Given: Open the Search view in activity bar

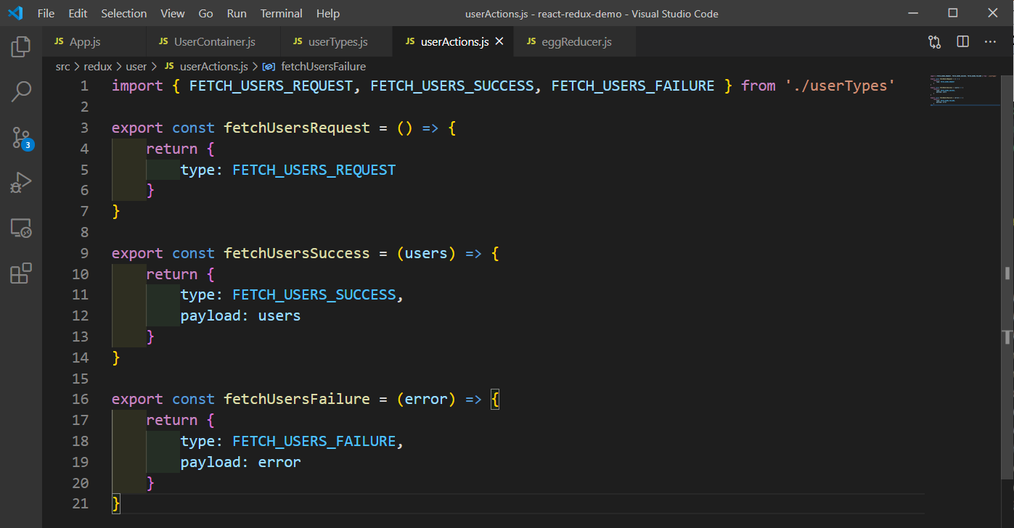Looking at the screenshot, I should click(x=21, y=92).
